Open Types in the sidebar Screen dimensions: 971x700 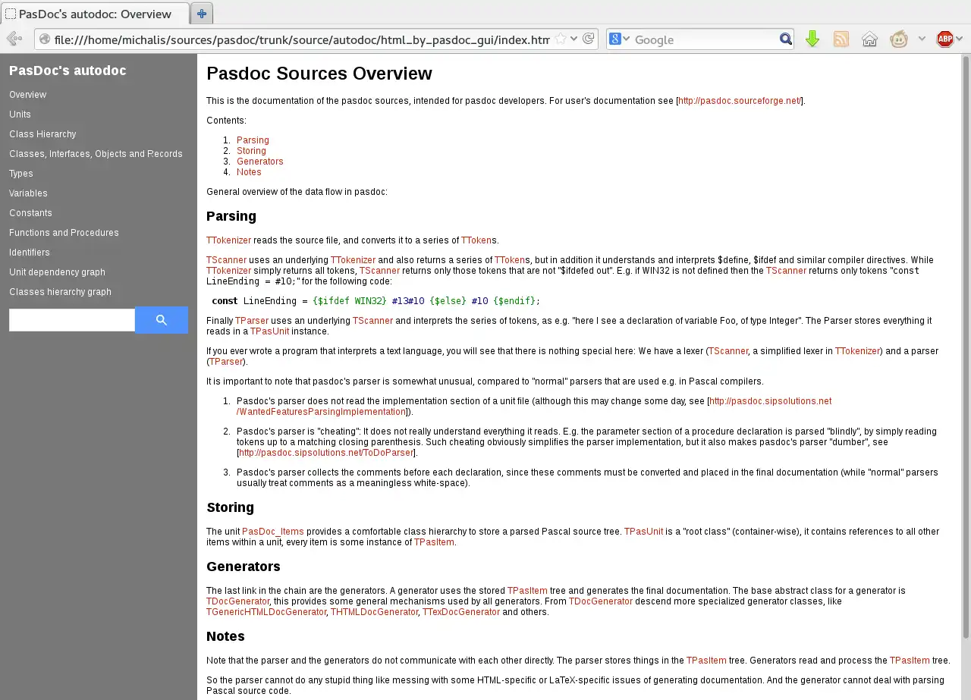[x=21, y=174]
